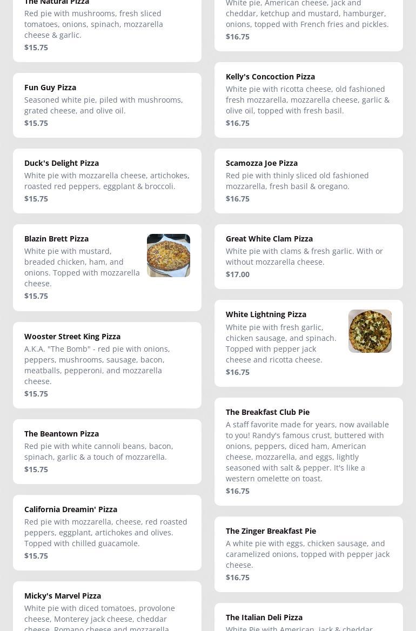
Task: Open the Blazin Brett Pizza photo thumbnail
Action: click(x=168, y=256)
